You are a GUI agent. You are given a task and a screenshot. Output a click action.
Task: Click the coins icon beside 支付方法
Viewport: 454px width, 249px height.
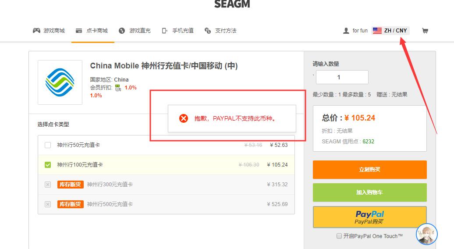[208, 31]
